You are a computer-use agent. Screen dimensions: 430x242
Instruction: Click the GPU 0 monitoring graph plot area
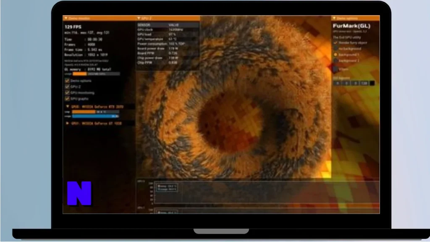click(x=267, y=192)
